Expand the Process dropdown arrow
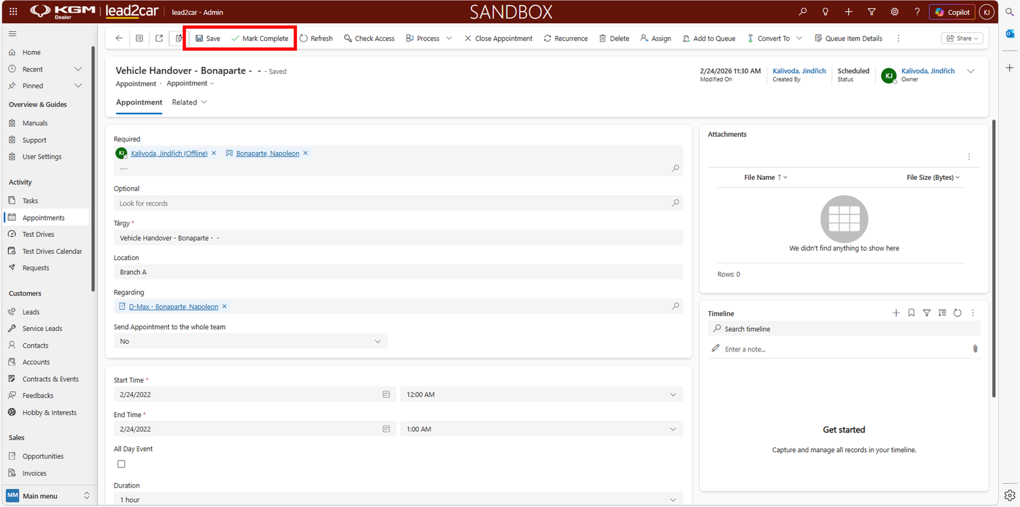Image resolution: width=1020 pixels, height=507 pixels. coord(449,38)
